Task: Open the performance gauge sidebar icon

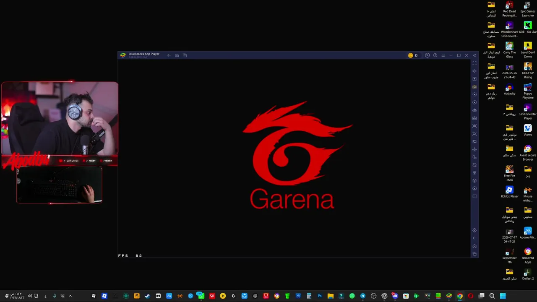Action: (474, 189)
